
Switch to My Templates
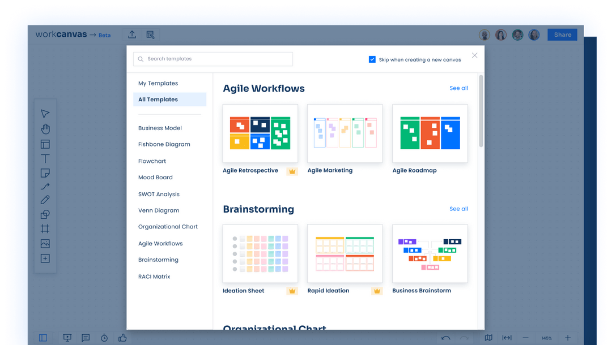[158, 83]
